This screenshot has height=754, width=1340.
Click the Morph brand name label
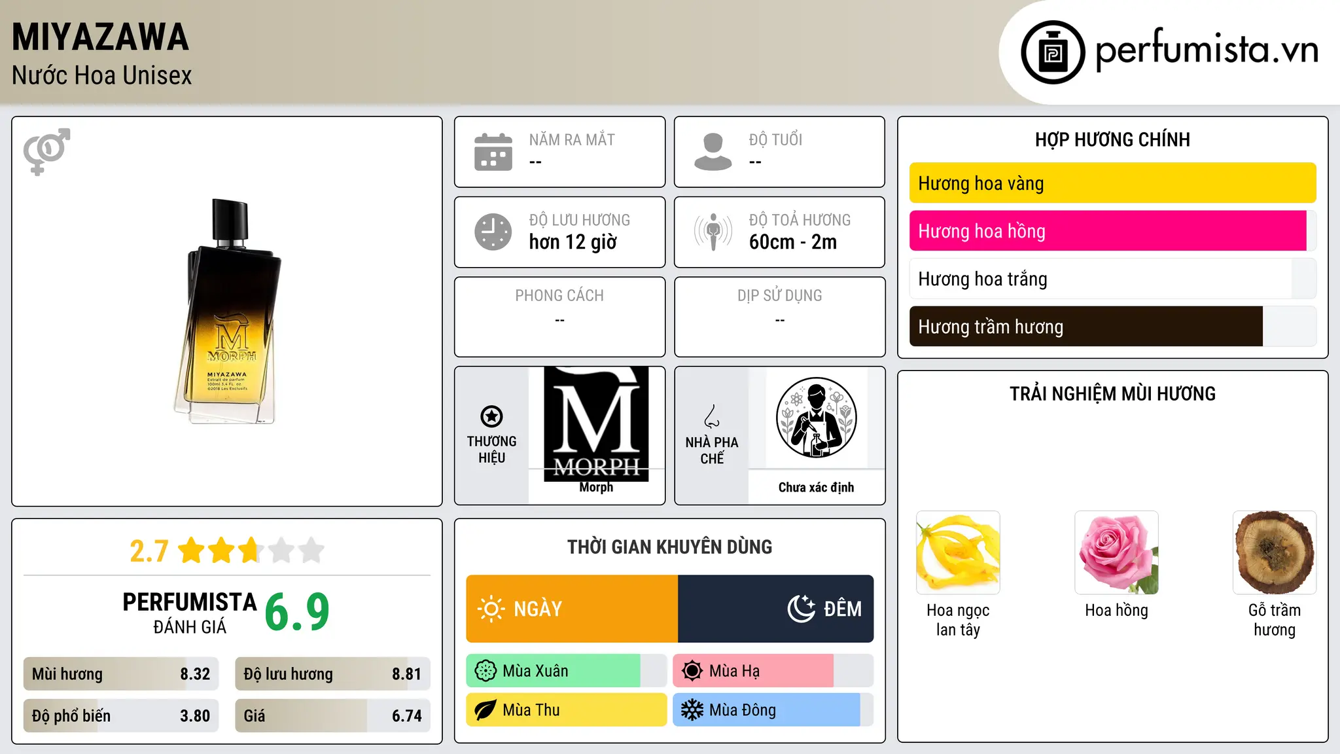(x=596, y=488)
